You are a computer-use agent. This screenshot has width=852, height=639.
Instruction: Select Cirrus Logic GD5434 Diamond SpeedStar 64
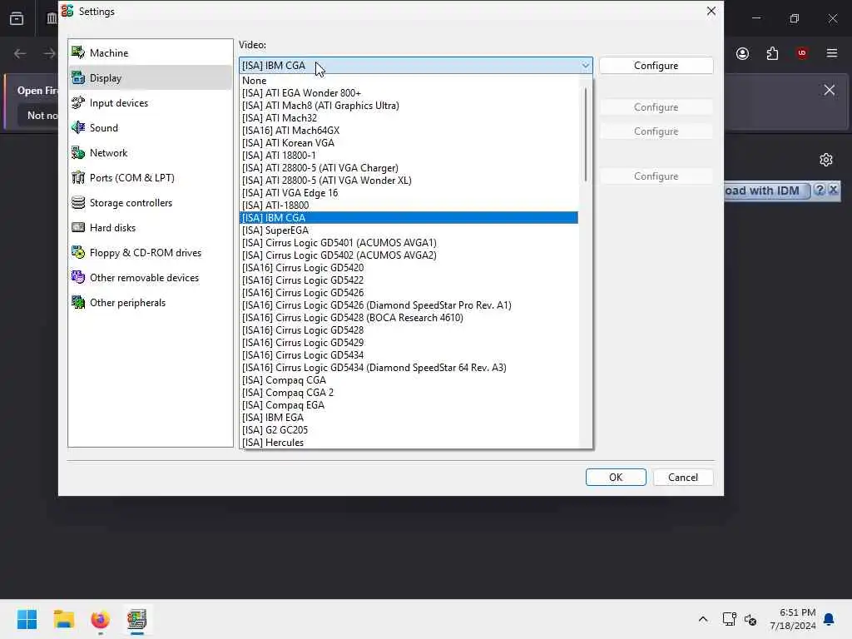click(409, 368)
